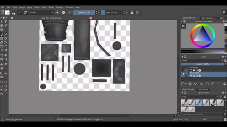Image resolution: width=227 pixels, height=127 pixels.
Task: Toggle visibility of Base layer
Action: click(191, 76)
